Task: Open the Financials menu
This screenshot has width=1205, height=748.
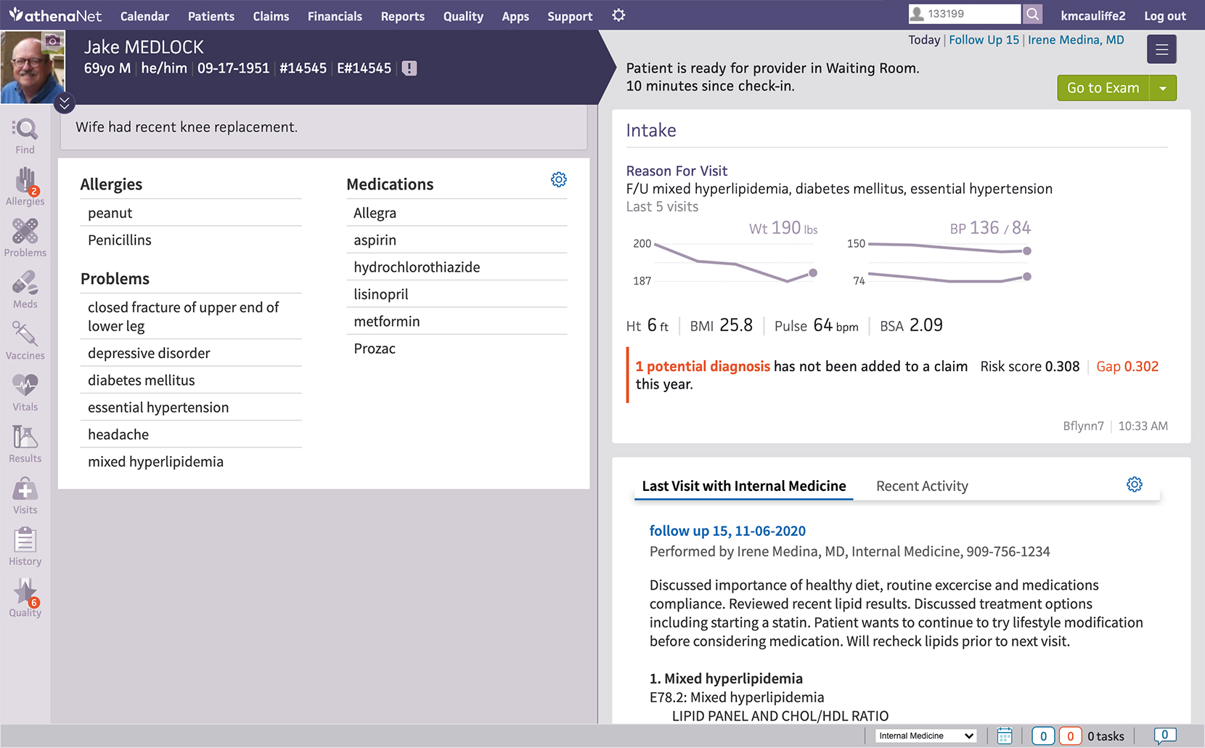Action: coord(335,16)
